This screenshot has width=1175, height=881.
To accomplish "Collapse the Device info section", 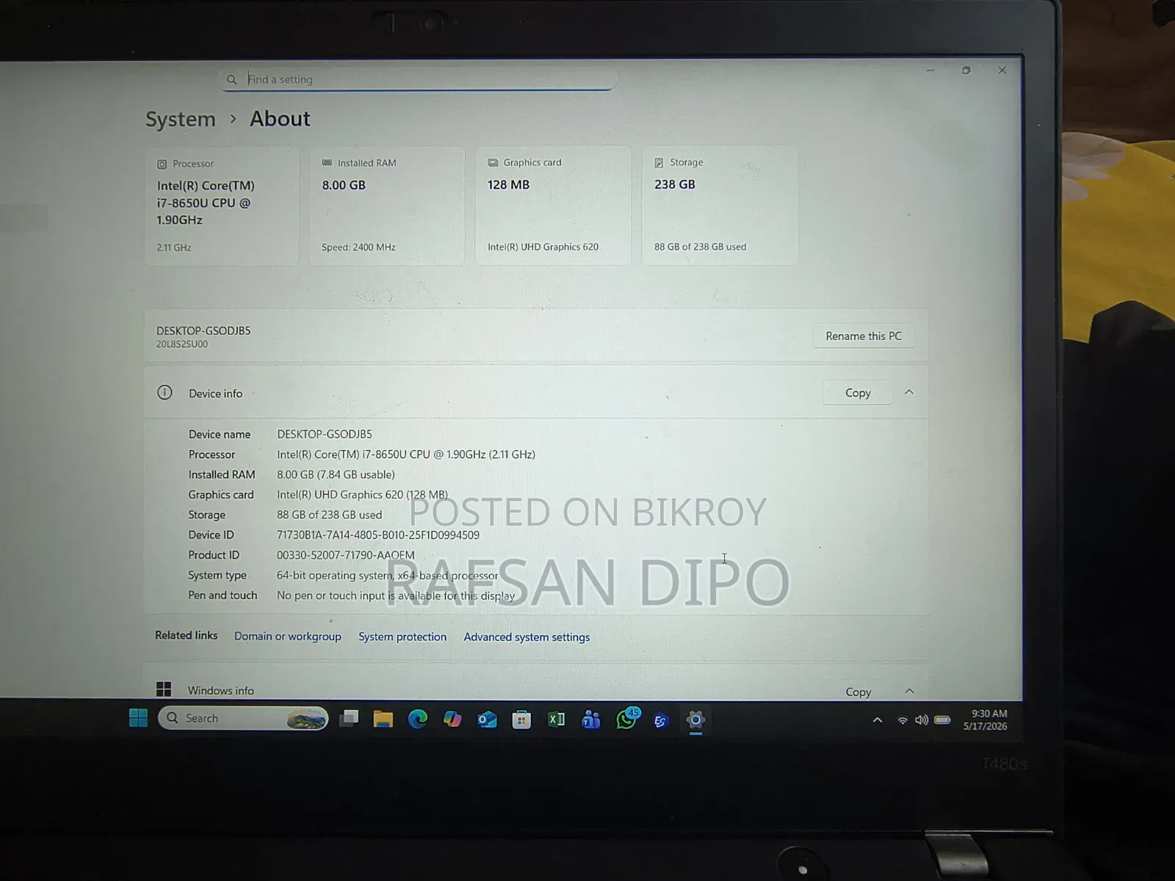I will point(909,392).
